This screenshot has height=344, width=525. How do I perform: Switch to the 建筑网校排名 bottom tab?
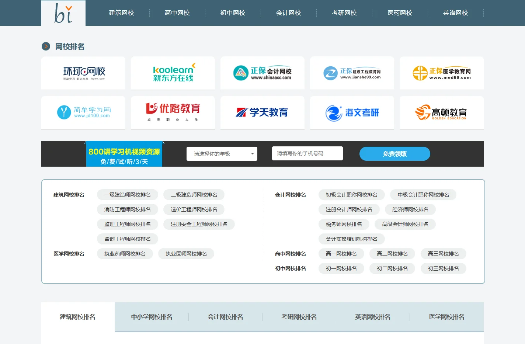tap(78, 317)
